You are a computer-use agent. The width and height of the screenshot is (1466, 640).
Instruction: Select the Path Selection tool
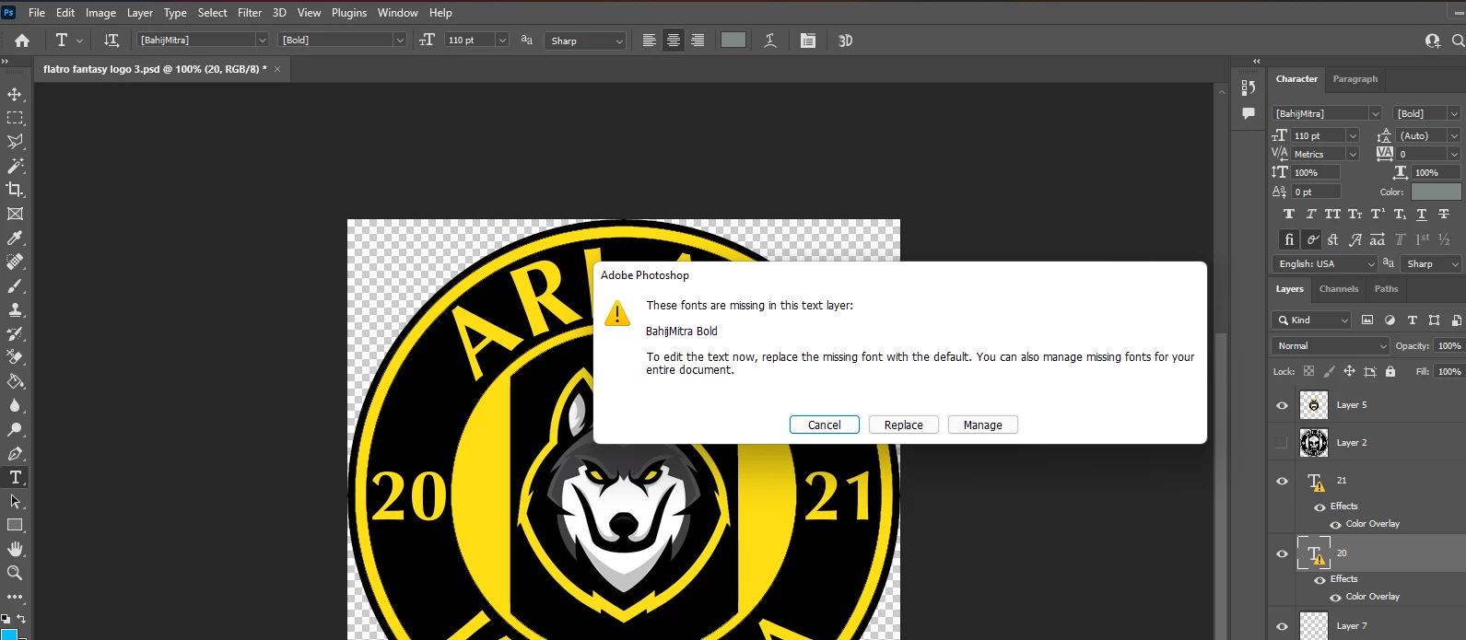point(15,501)
